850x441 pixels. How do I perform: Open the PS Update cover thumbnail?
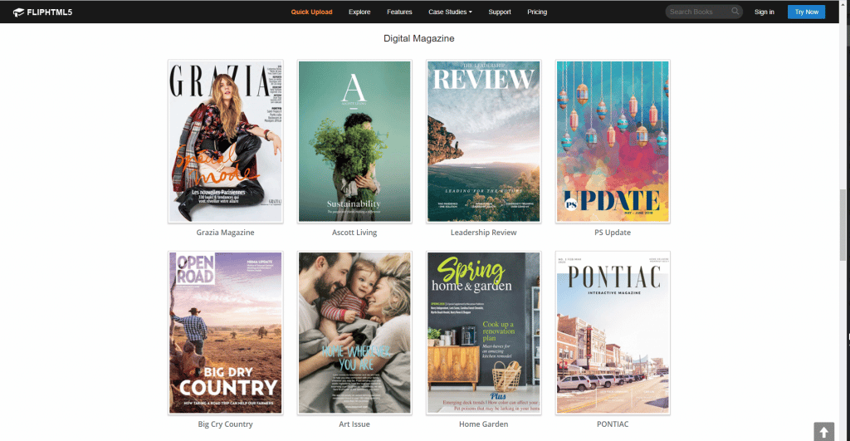(x=613, y=141)
